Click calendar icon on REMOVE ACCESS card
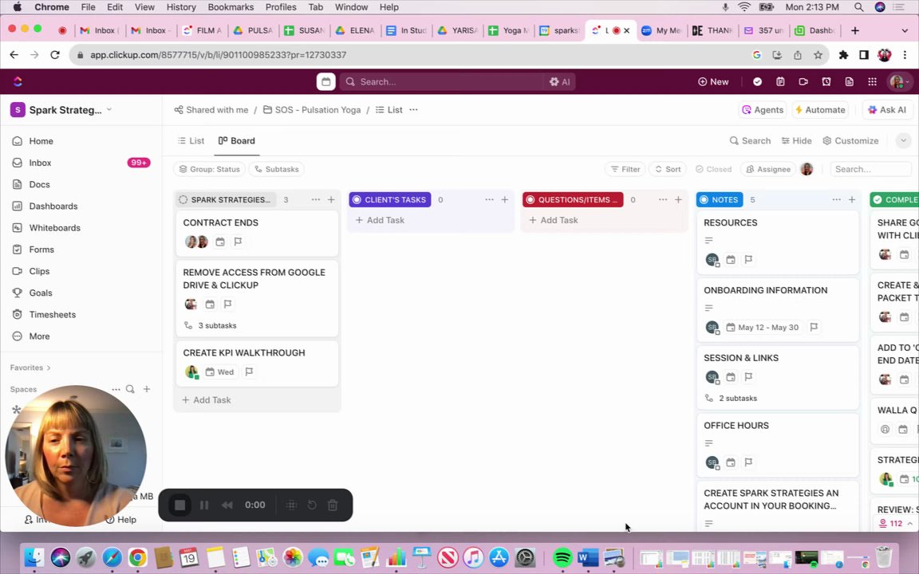Image resolution: width=919 pixels, height=574 pixels. tap(210, 304)
